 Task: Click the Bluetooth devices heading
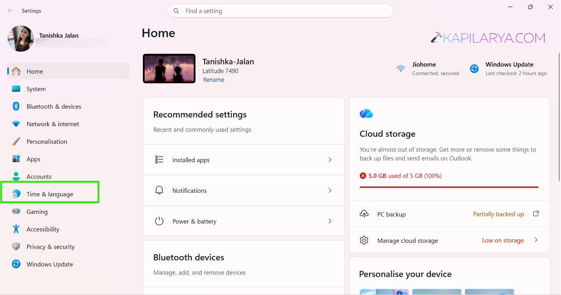[x=188, y=257]
